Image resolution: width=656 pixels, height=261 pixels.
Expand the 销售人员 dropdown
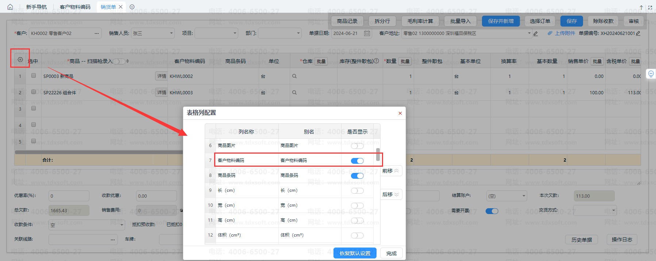pos(171,33)
